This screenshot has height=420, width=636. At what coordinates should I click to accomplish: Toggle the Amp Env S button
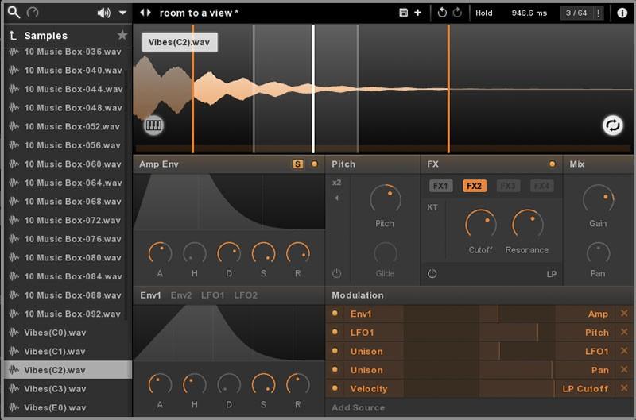(x=298, y=164)
